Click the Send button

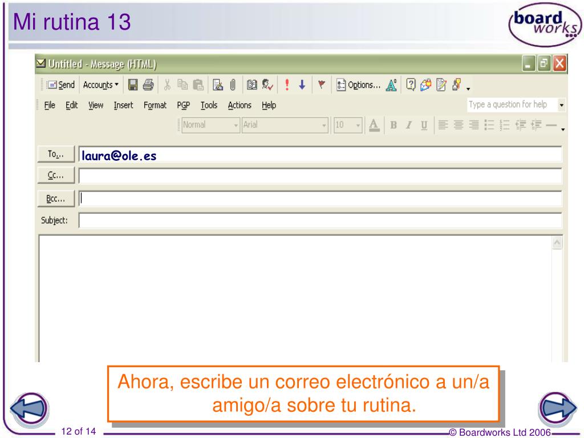[60, 85]
